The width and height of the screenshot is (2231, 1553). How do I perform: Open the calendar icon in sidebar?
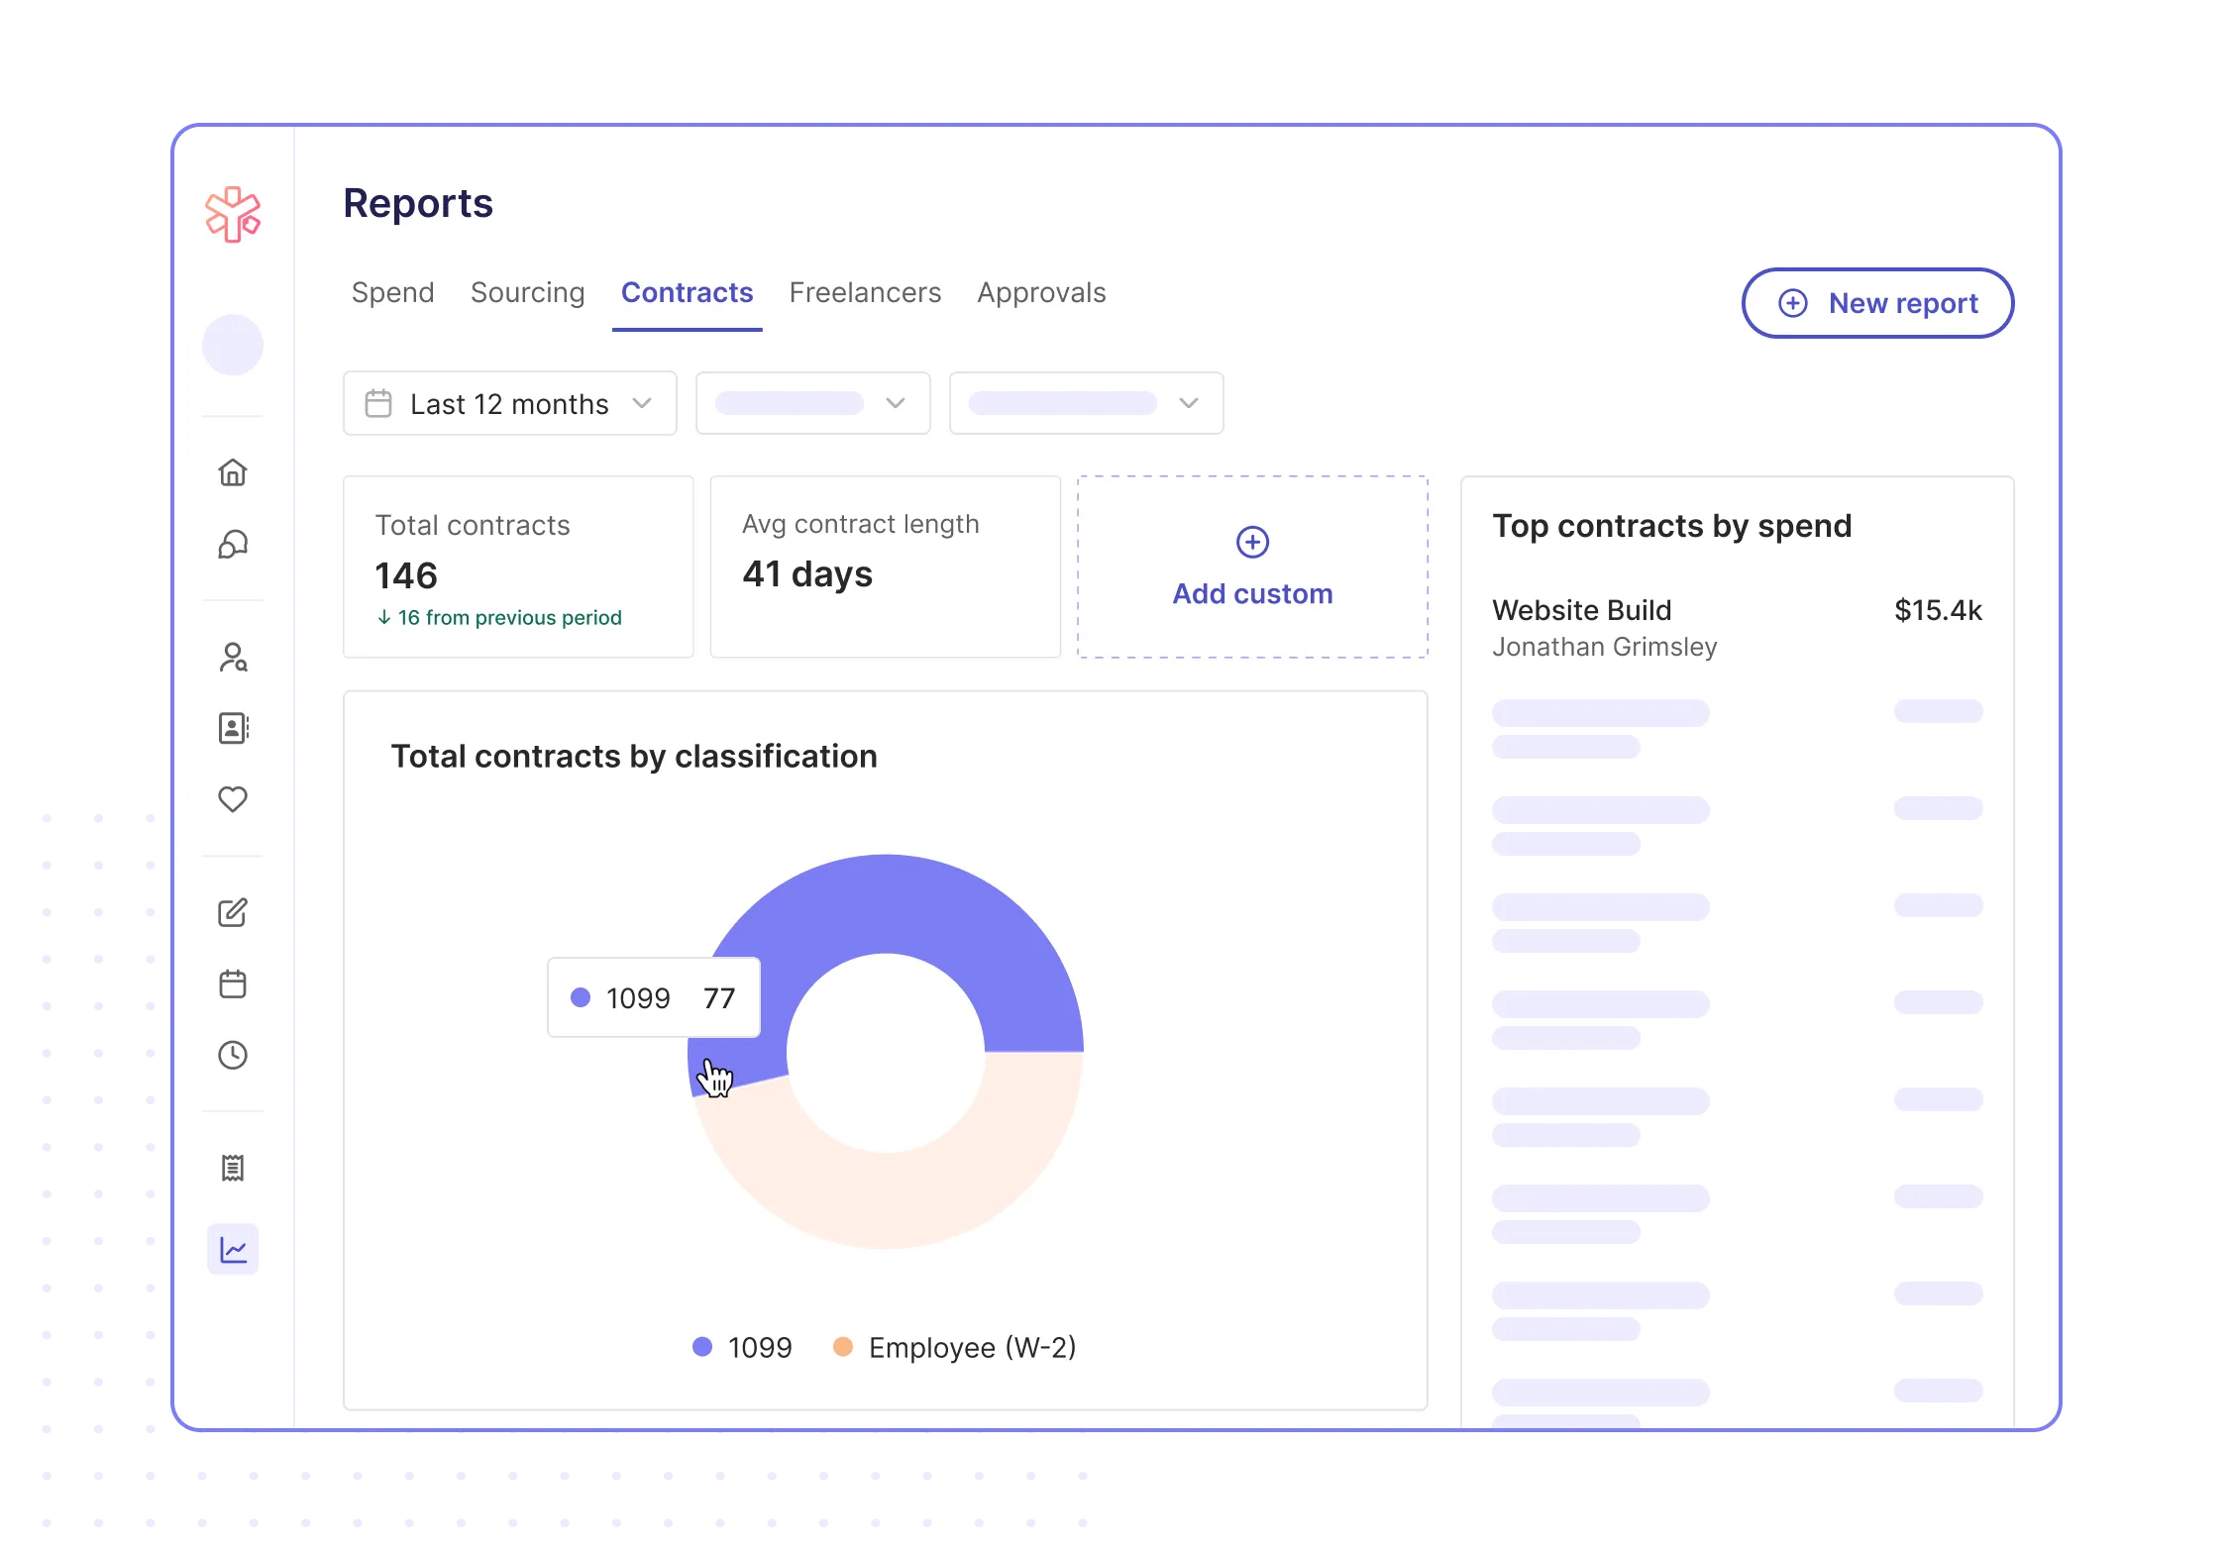[233, 984]
